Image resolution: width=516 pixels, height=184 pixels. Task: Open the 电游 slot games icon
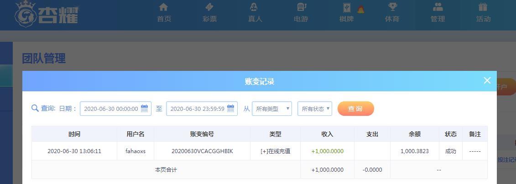301,7
